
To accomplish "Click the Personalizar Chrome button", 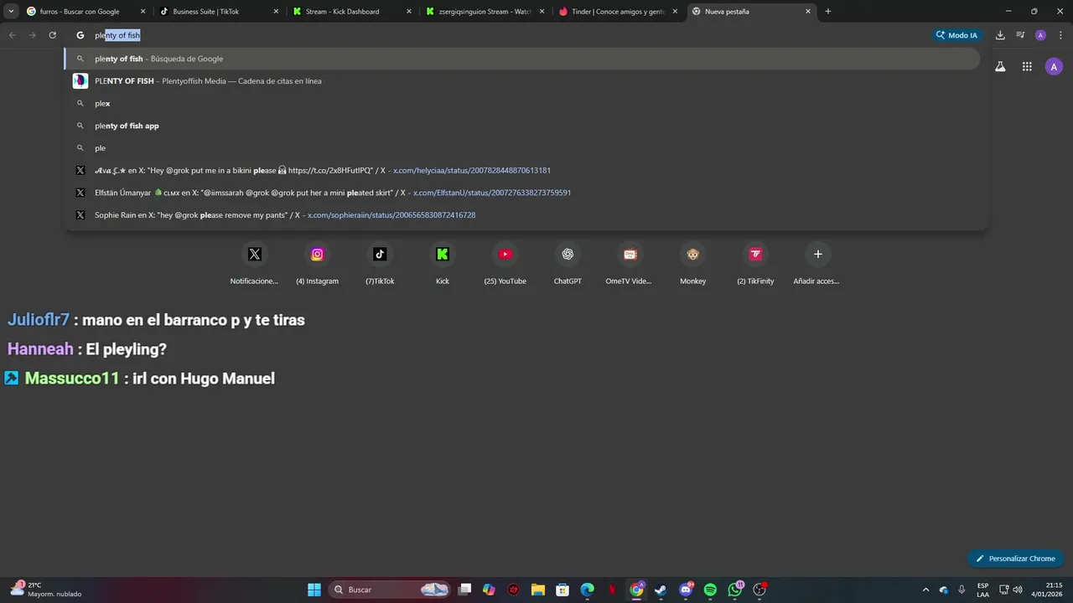I will pos(1015,559).
